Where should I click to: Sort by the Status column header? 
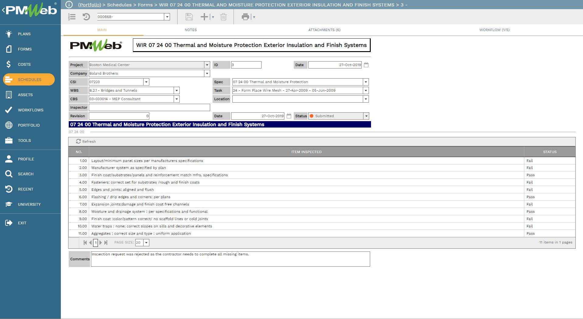point(550,152)
